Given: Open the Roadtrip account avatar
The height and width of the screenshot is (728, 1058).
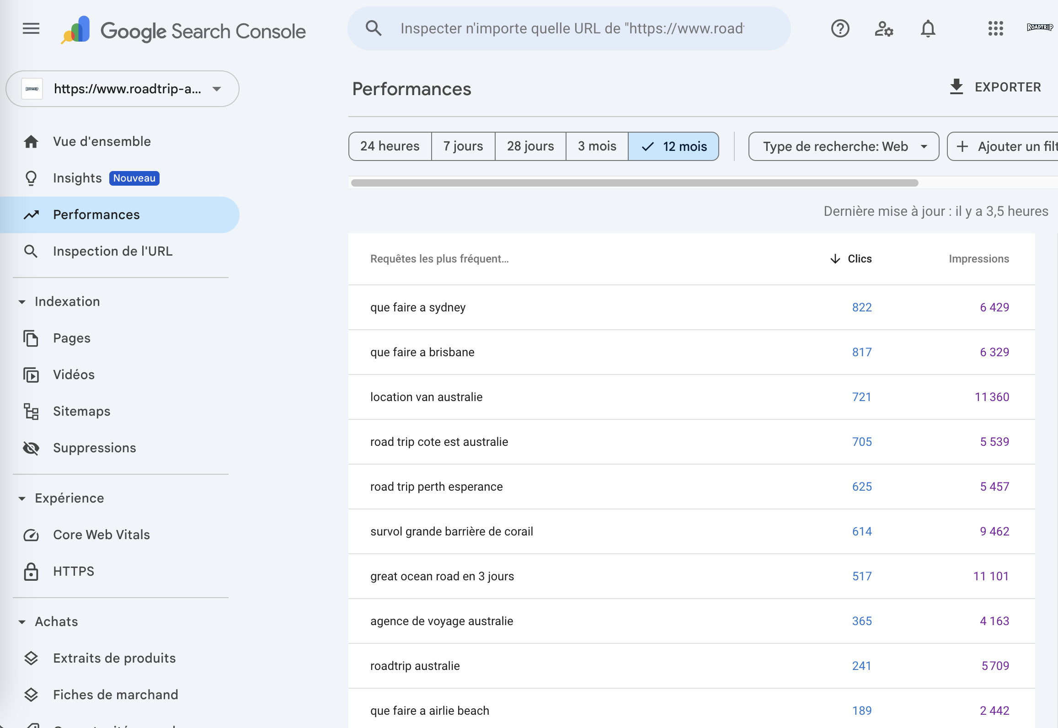Looking at the screenshot, I should tap(1039, 27).
